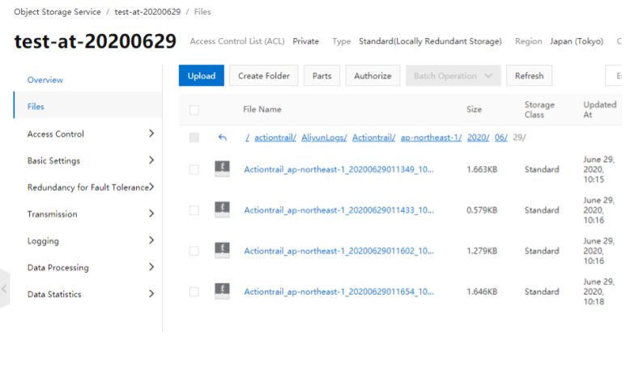Check the box for file 20200629011433
This screenshot has width=626, height=370.
194,210
